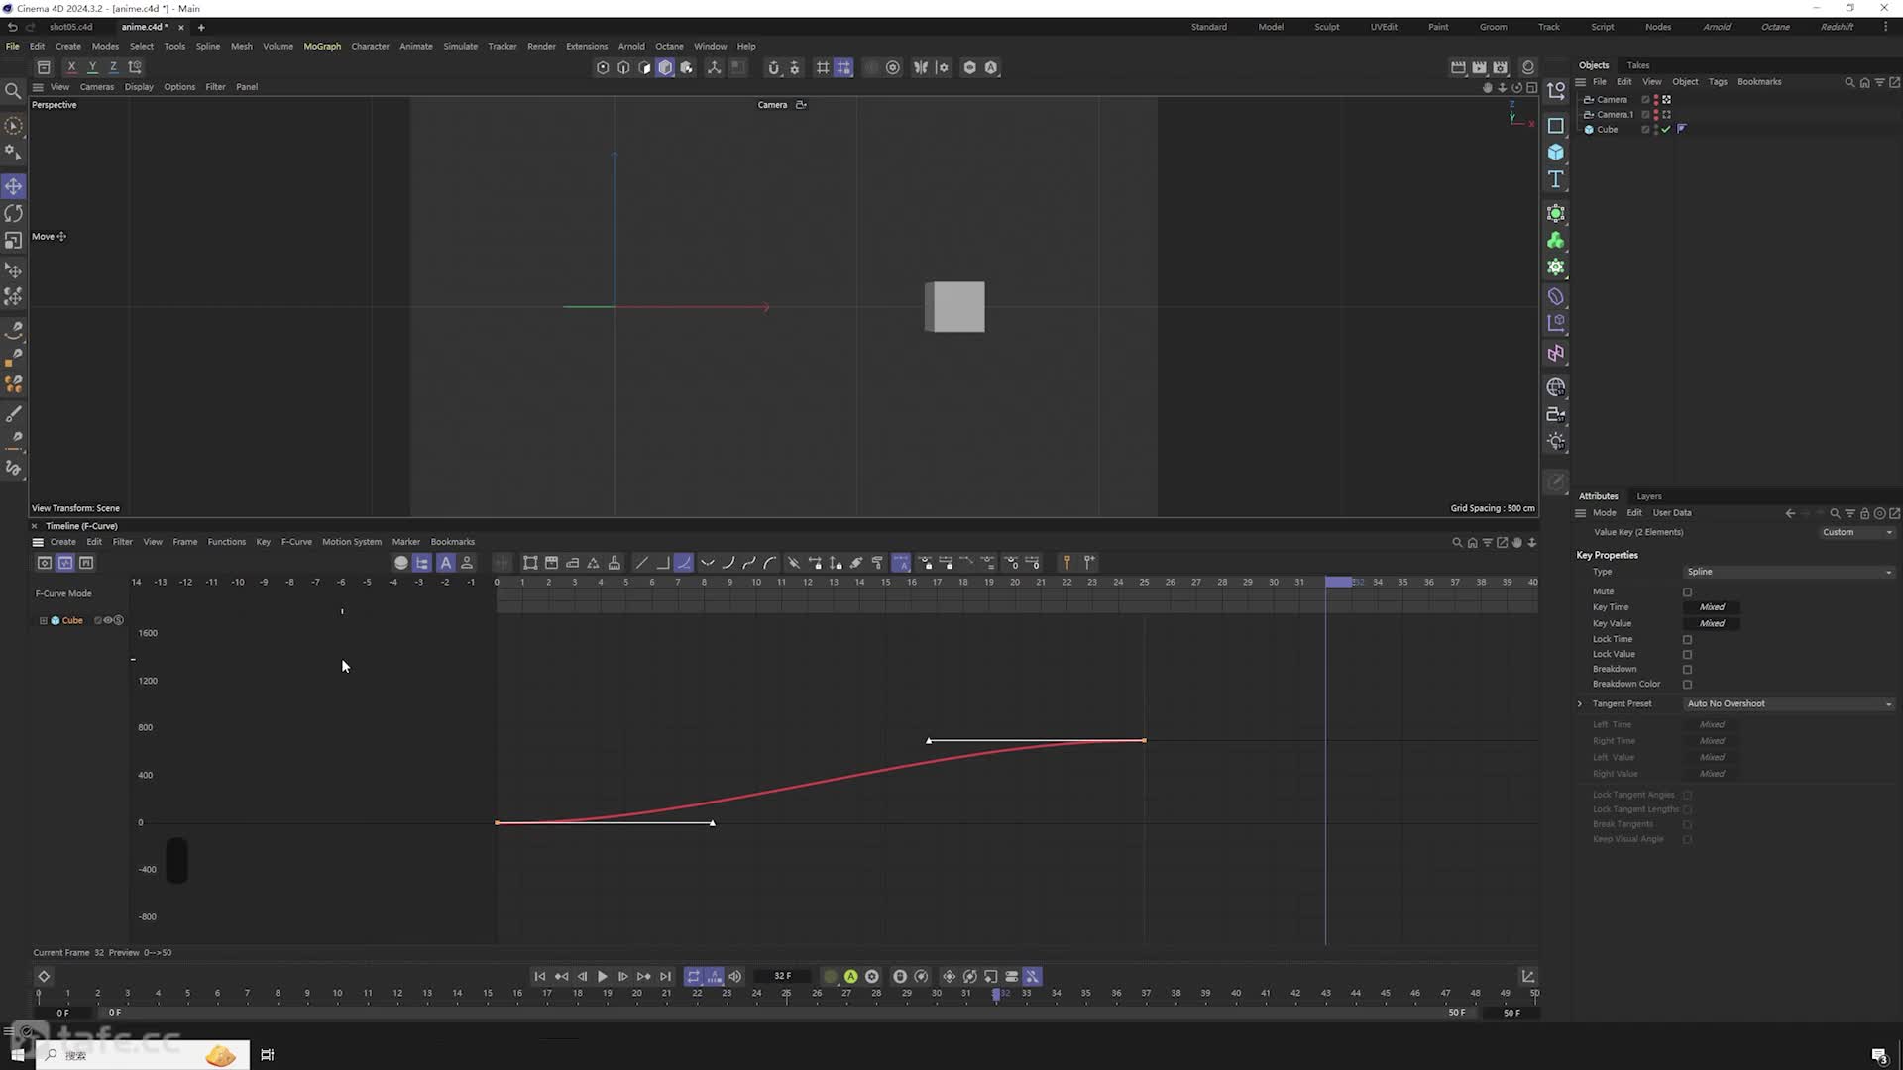The image size is (1903, 1070).
Task: Click current frame 32 F field
Action: tap(783, 977)
